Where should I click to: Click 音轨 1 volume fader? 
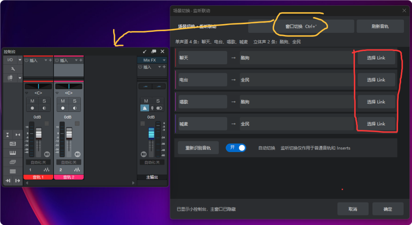[x=39, y=133]
